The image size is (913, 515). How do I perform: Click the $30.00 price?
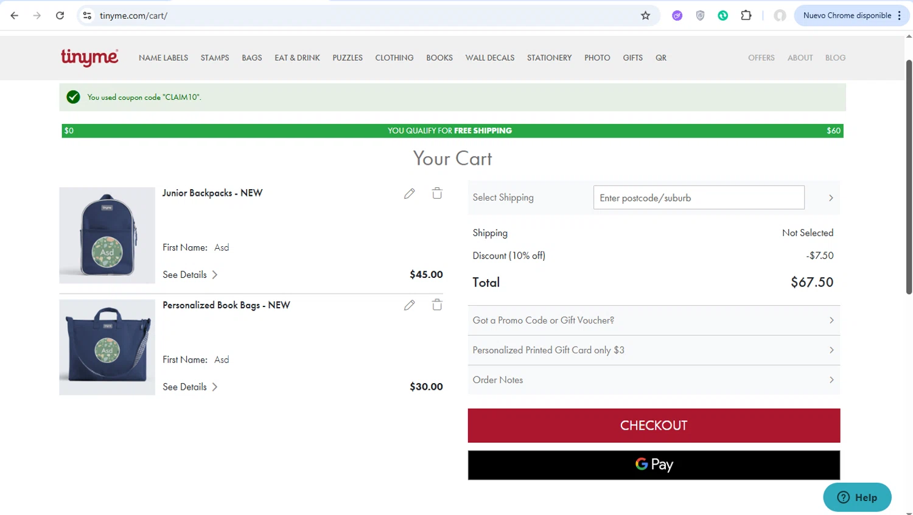tap(426, 387)
